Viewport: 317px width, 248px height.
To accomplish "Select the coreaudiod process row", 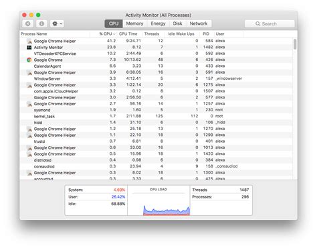I will [x=156, y=166].
